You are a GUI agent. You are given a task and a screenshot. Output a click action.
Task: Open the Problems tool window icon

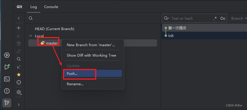(7, 91)
